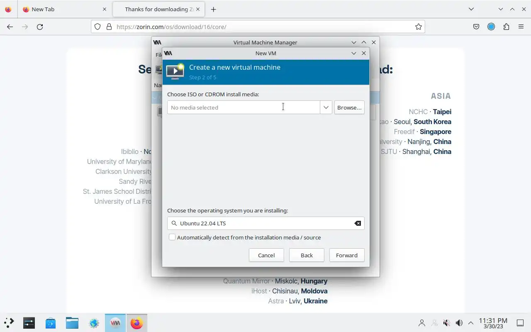Click Forward to continue VM setup

pos(347,255)
